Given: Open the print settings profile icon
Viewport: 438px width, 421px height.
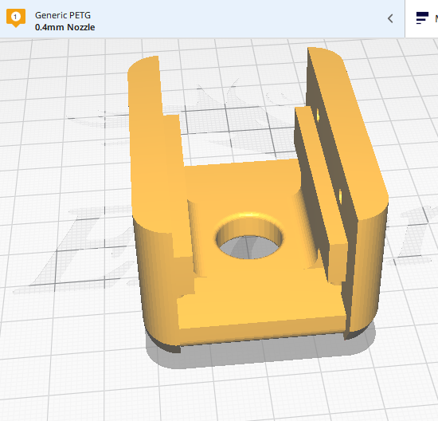Looking at the screenshot, I should click(x=422, y=18).
